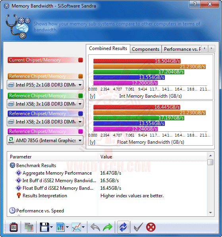The height and width of the screenshot is (237, 222).
Task: Click the 12.240GB/s magenta Float bandwidth bar
Action: (125, 129)
